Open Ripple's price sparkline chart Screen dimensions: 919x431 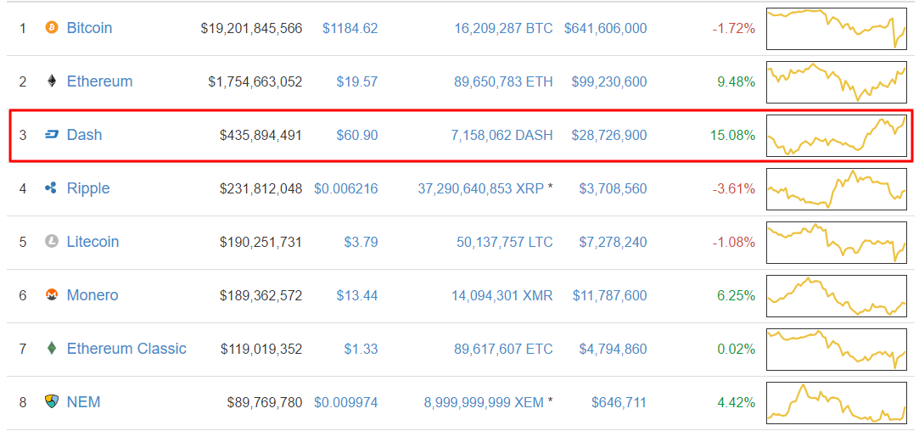tap(837, 189)
